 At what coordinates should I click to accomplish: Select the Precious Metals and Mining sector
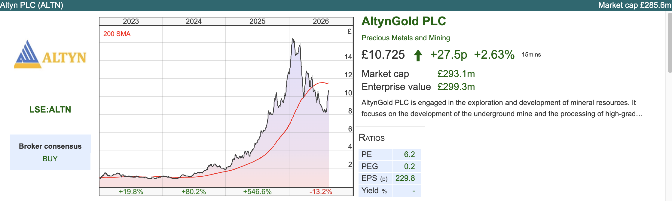pos(406,38)
